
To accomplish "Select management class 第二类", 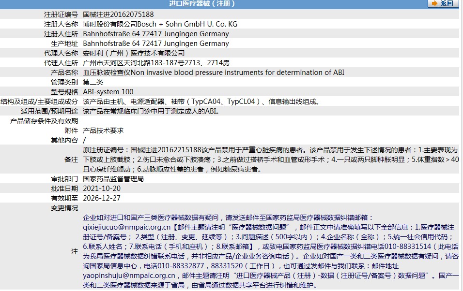I will click(x=93, y=82).
